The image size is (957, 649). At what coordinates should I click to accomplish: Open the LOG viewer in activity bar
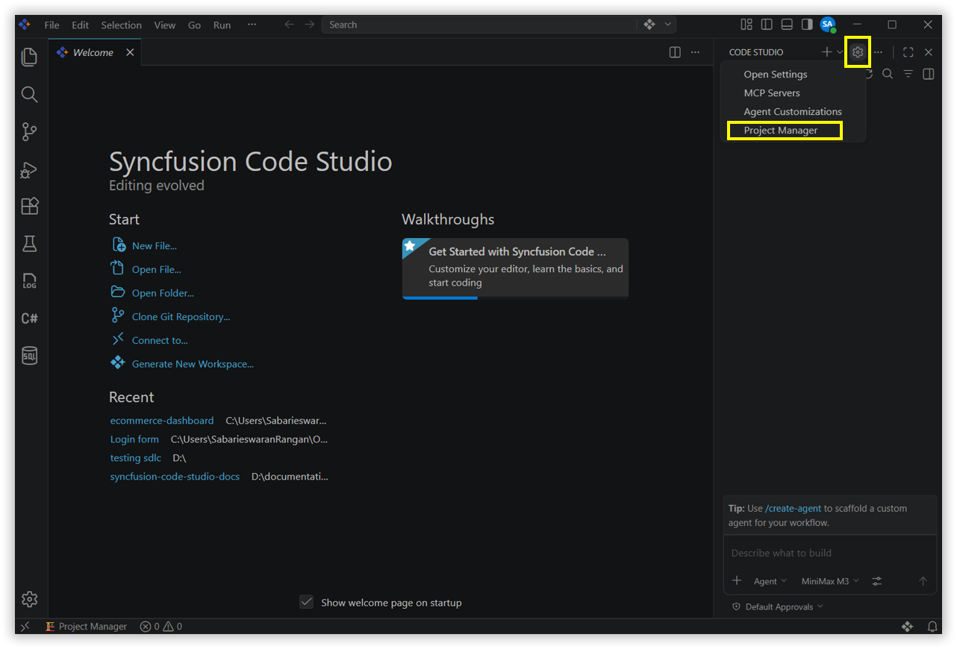[x=29, y=280]
